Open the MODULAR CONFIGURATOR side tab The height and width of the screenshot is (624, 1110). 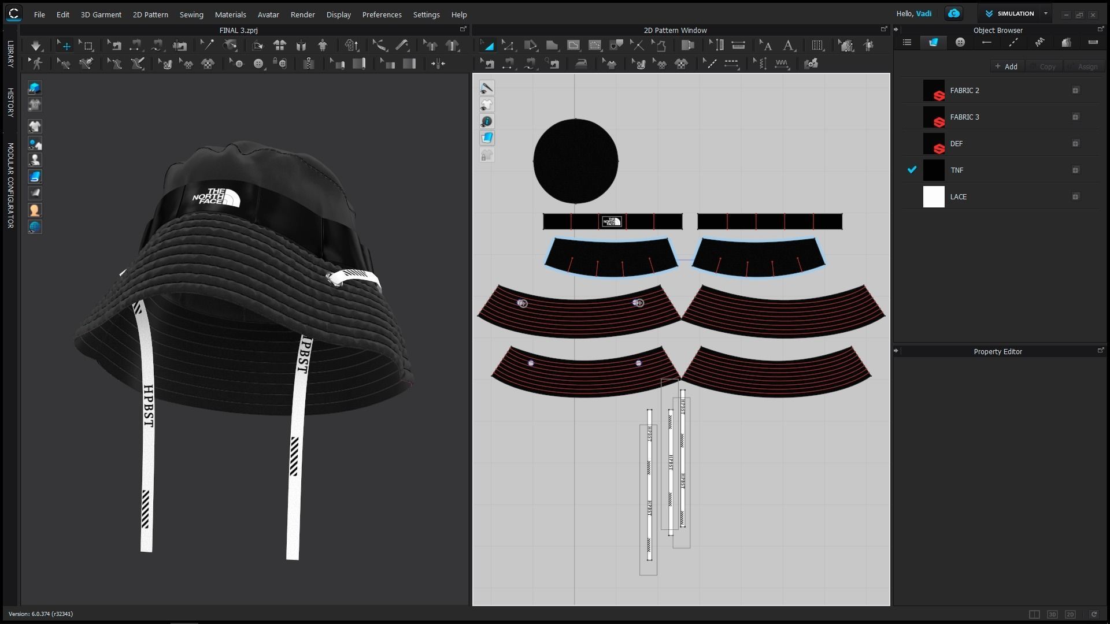[10, 185]
